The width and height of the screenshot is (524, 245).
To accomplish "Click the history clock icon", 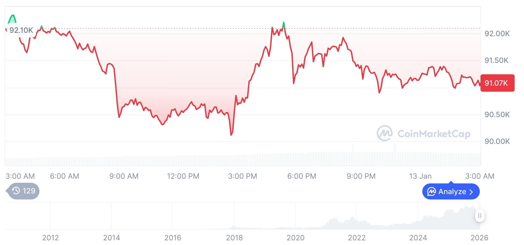I will pos(16,191).
